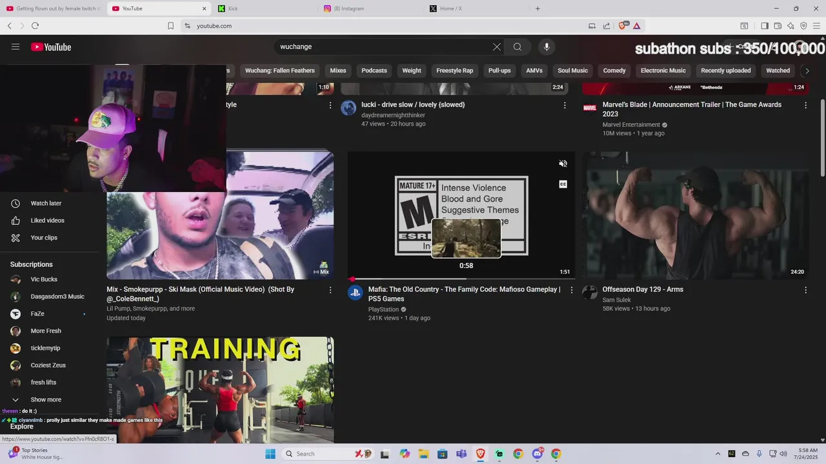Screen dimensions: 826x464
Task: Switch to the Home / X browser tab
Action: coord(476,8)
